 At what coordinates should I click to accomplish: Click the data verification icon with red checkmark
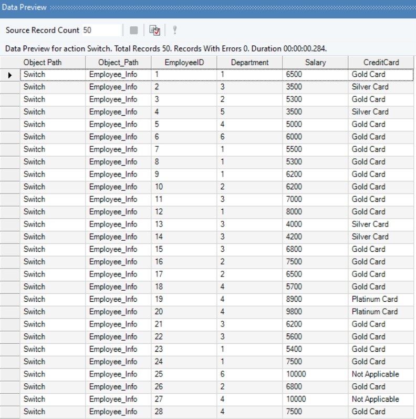pos(155,30)
